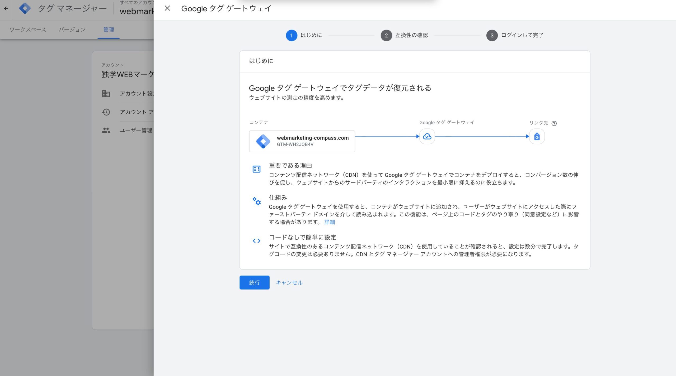Click the Google タグ ゲートウェイ cloud icon
The width and height of the screenshot is (676, 376).
pos(427,136)
